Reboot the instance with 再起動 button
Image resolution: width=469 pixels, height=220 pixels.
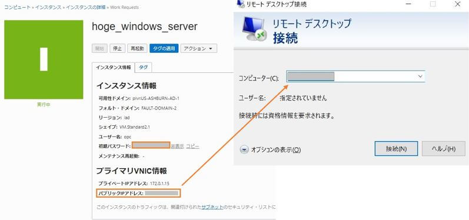(x=137, y=48)
